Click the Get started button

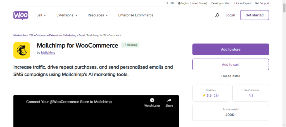(254, 15)
